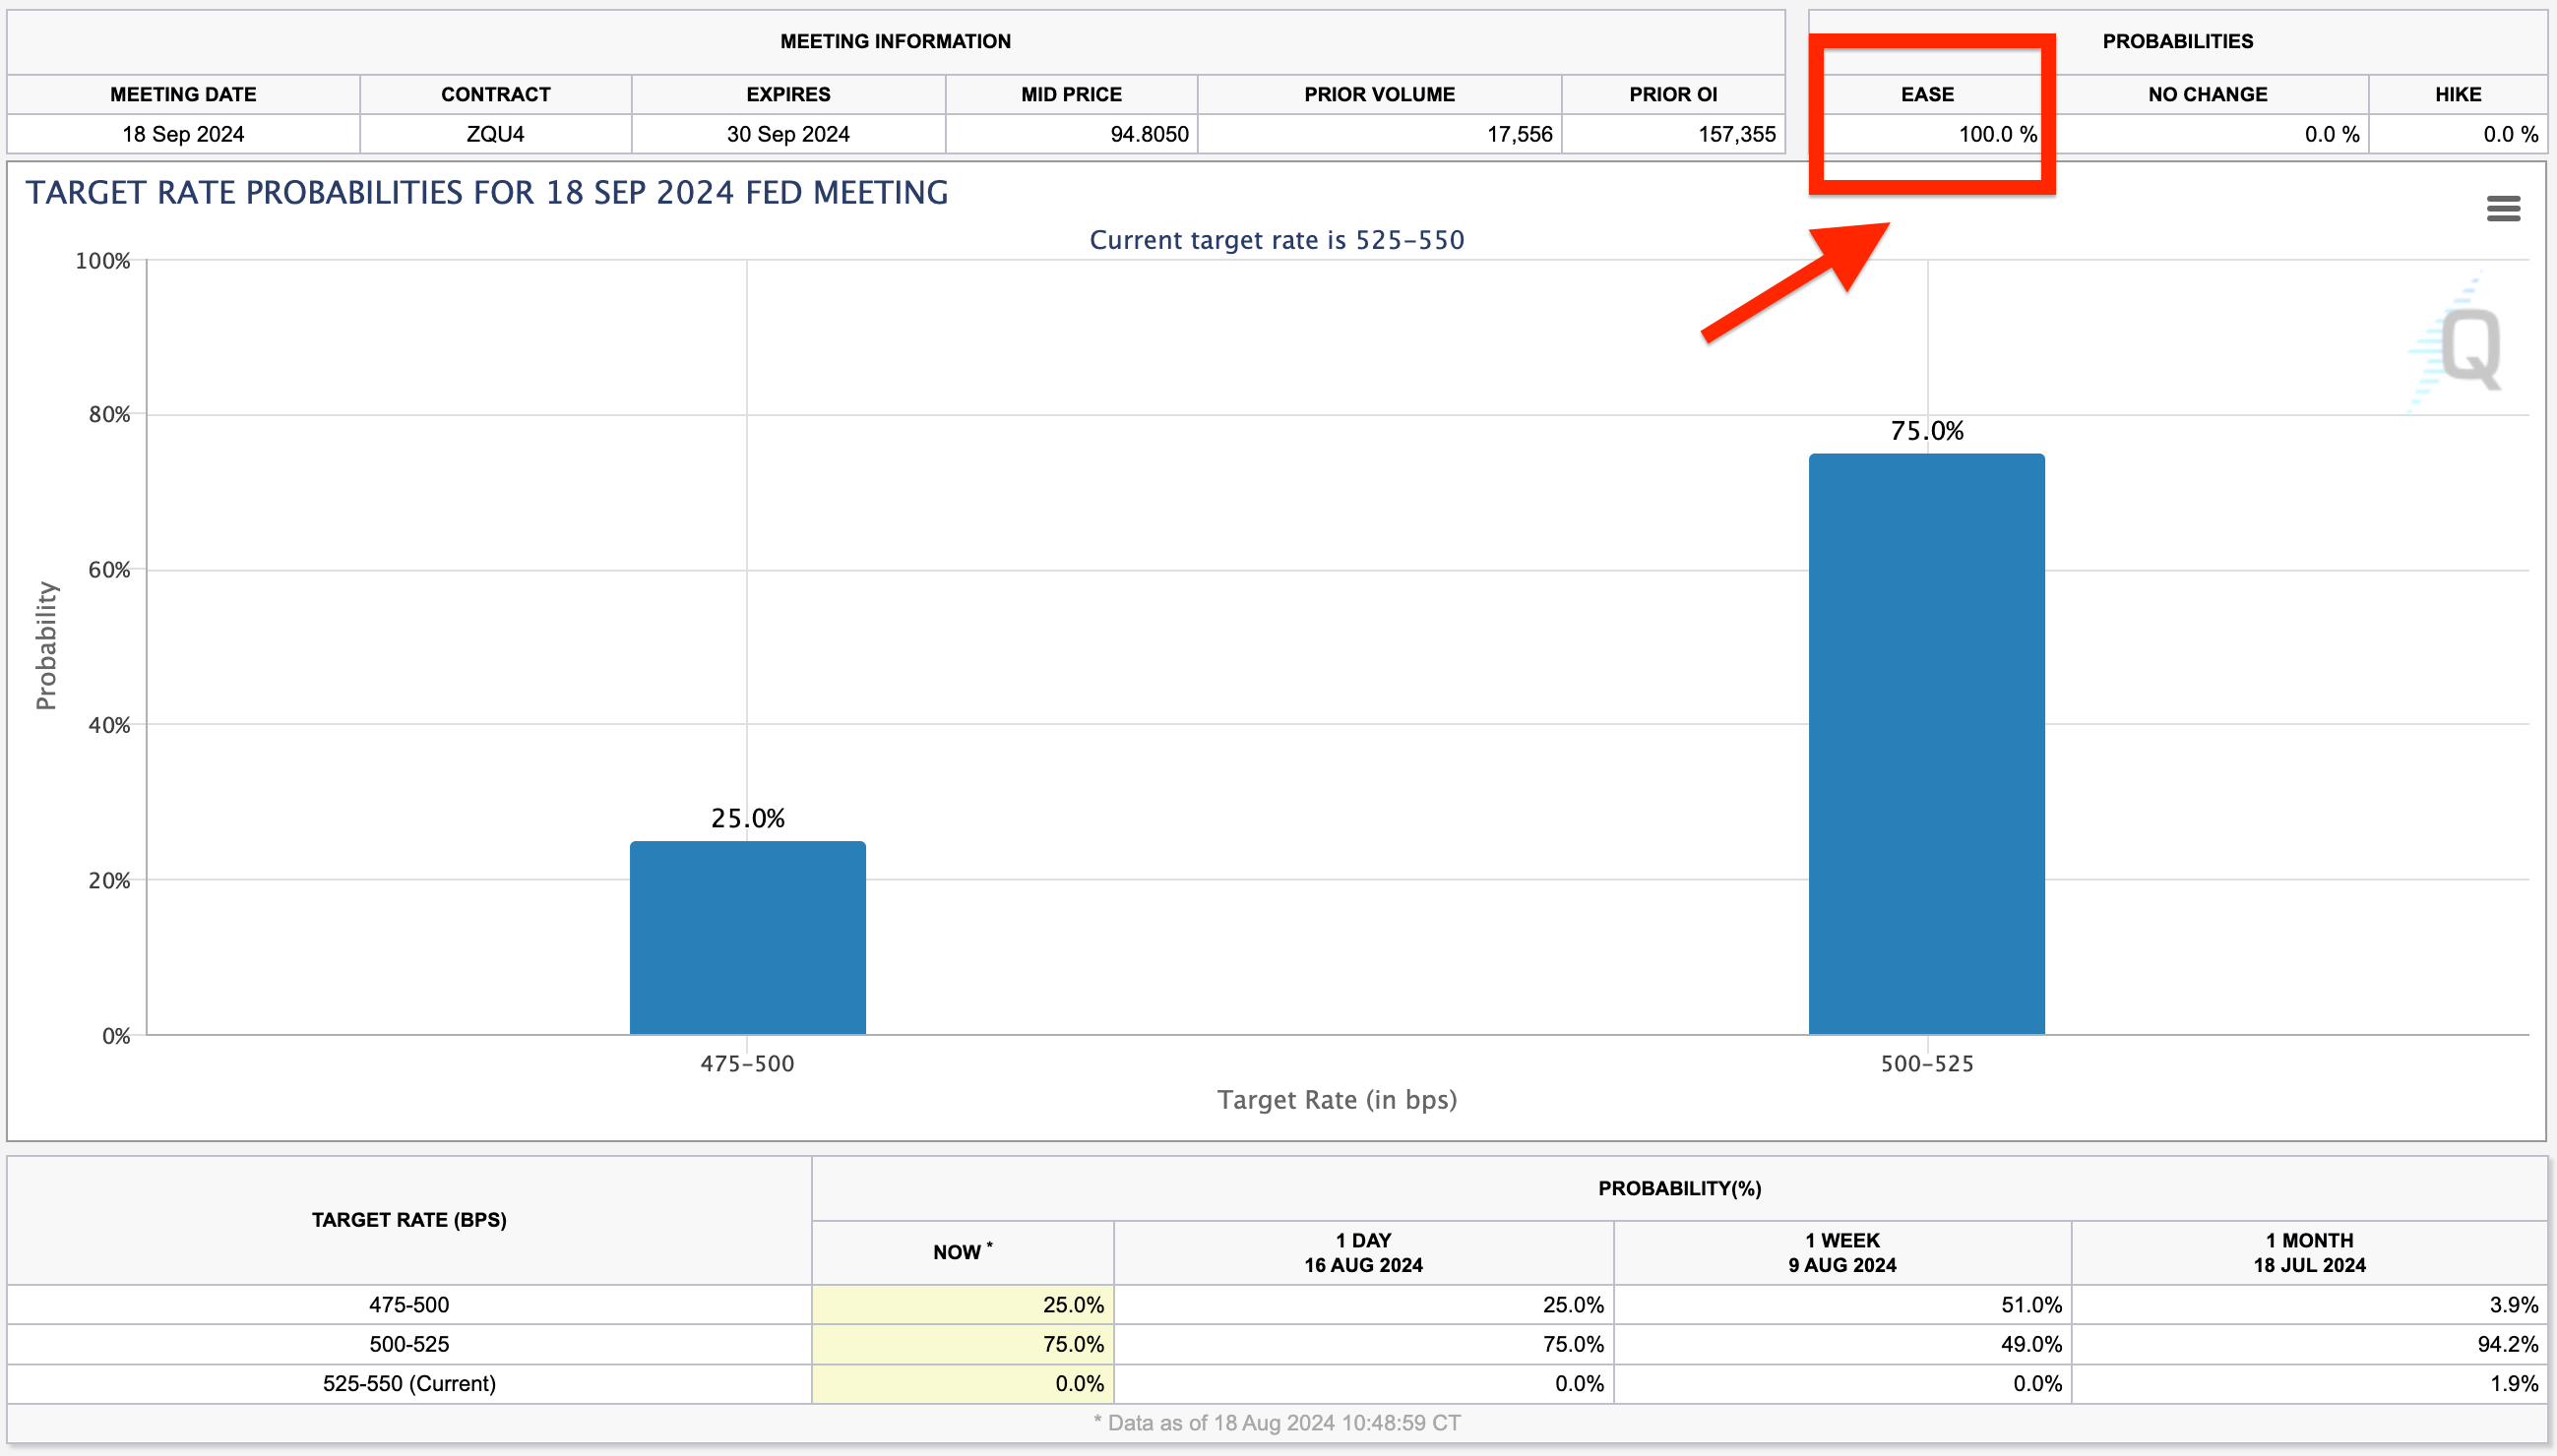Image resolution: width=2557 pixels, height=1456 pixels.
Task: Click the EASE probability header
Action: (1927, 94)
